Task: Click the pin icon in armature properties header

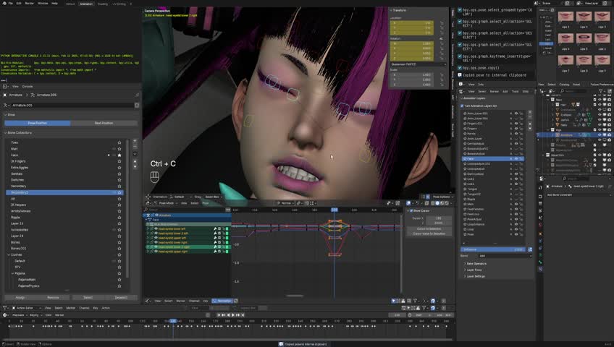Action: pos(137,95)
